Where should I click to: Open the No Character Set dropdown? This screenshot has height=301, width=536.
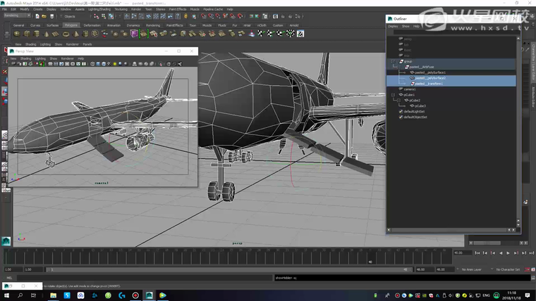[x=506, y=269]
